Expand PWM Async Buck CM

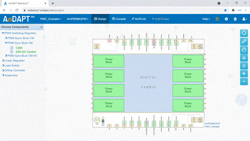pyautogui.click(x=6, y=38)
